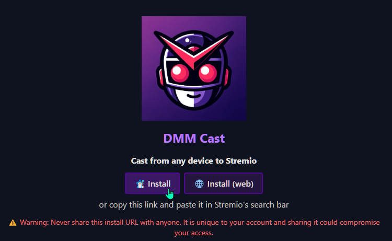Open the Install (web) option
This screenshot has height=241, width=392.
coord(223,183)
